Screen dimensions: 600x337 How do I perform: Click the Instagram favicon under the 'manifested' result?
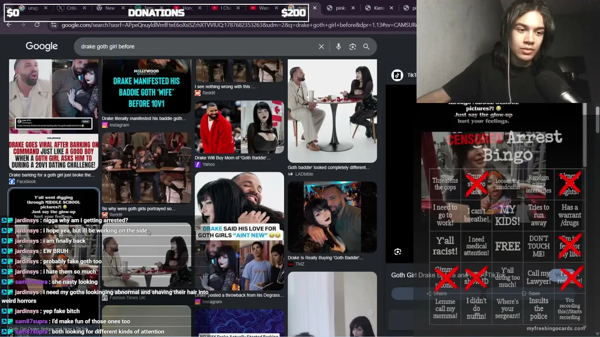(105, 125)
